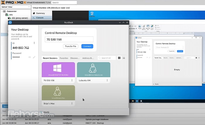Edit the password using the pencil icon
This screenshot has width=205, height=125.
34,57
